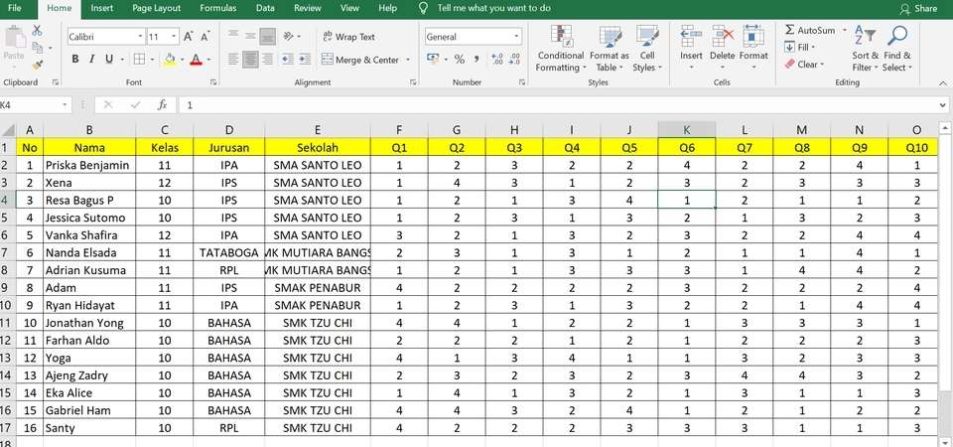Toggle Bold formatting

[x=74, y=59]
